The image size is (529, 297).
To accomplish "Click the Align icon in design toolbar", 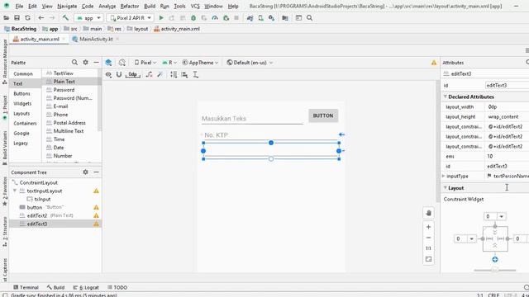I will click(x=184, y=74).
